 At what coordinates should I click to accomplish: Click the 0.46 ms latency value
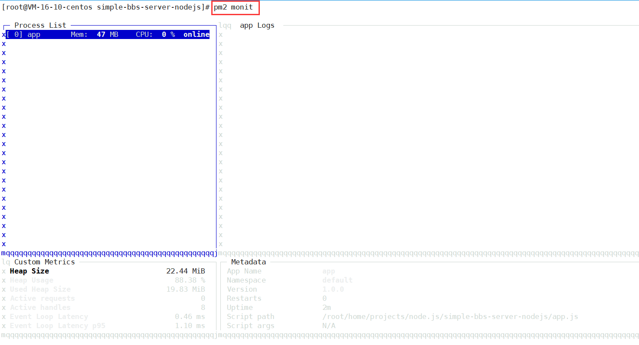190,316
